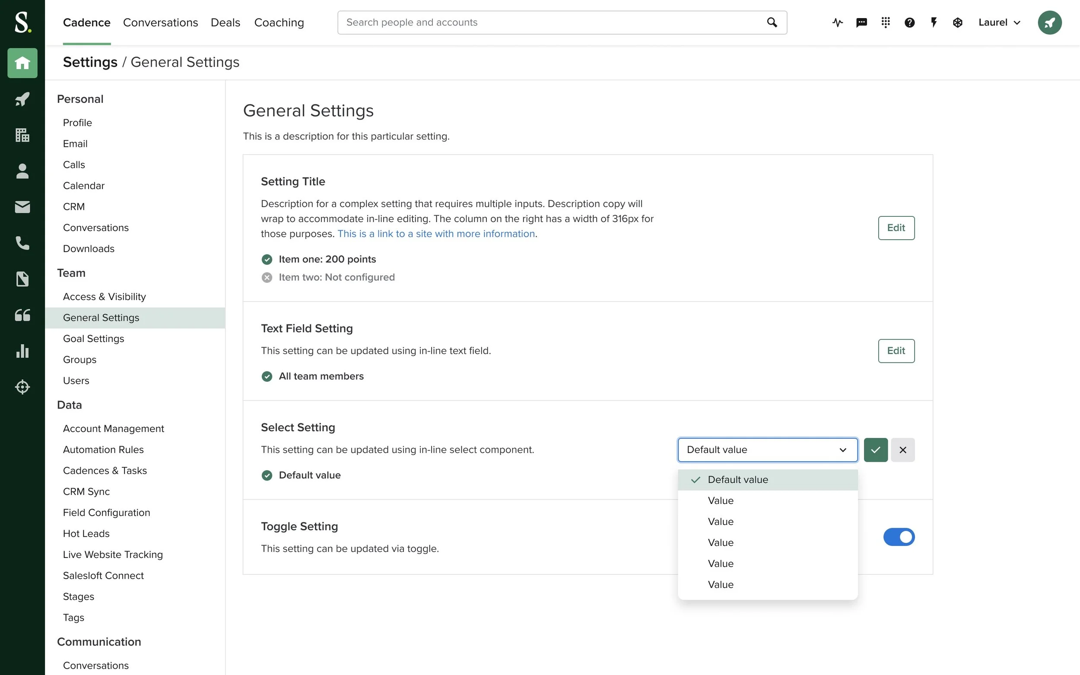Click the phone icon in left sidebar
The image size is (1080, 675).
pyautogui.click(x=22, y=243)
